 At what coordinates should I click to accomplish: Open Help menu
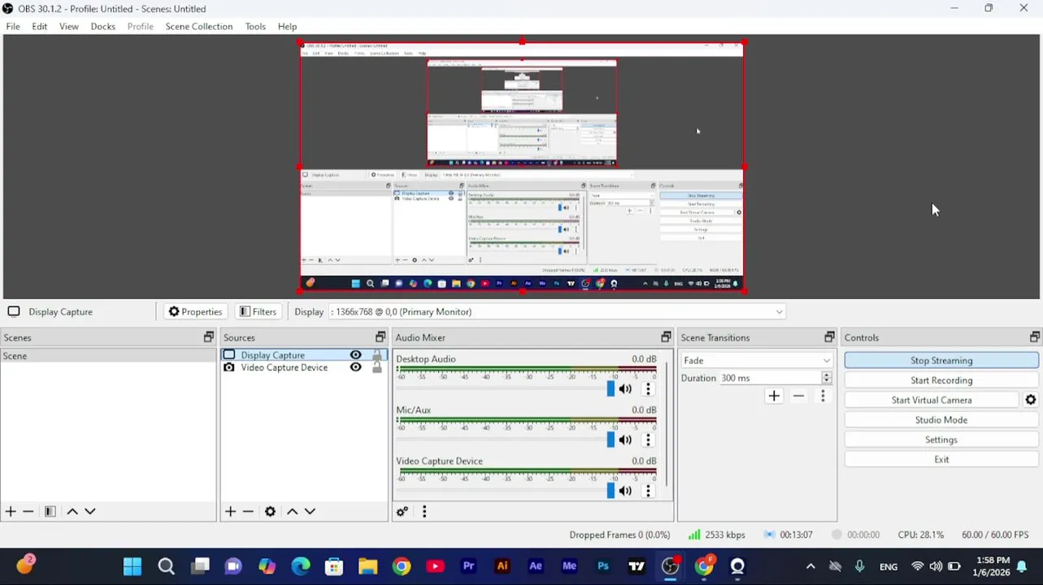(x=287, y=26)
